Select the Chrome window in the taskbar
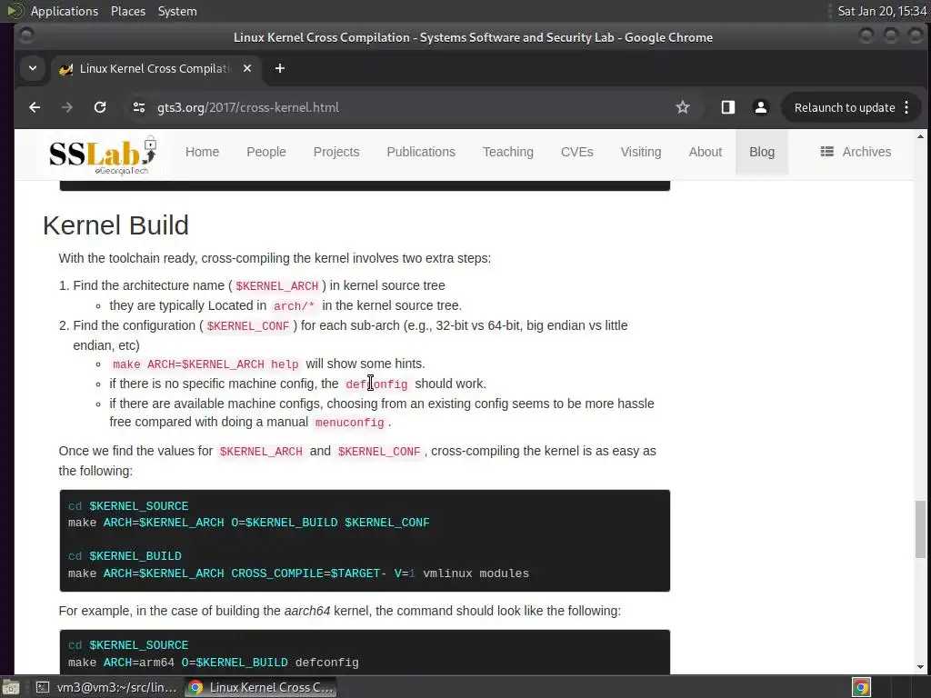Viewport: 931px width, 698px height. coord(261,687)
